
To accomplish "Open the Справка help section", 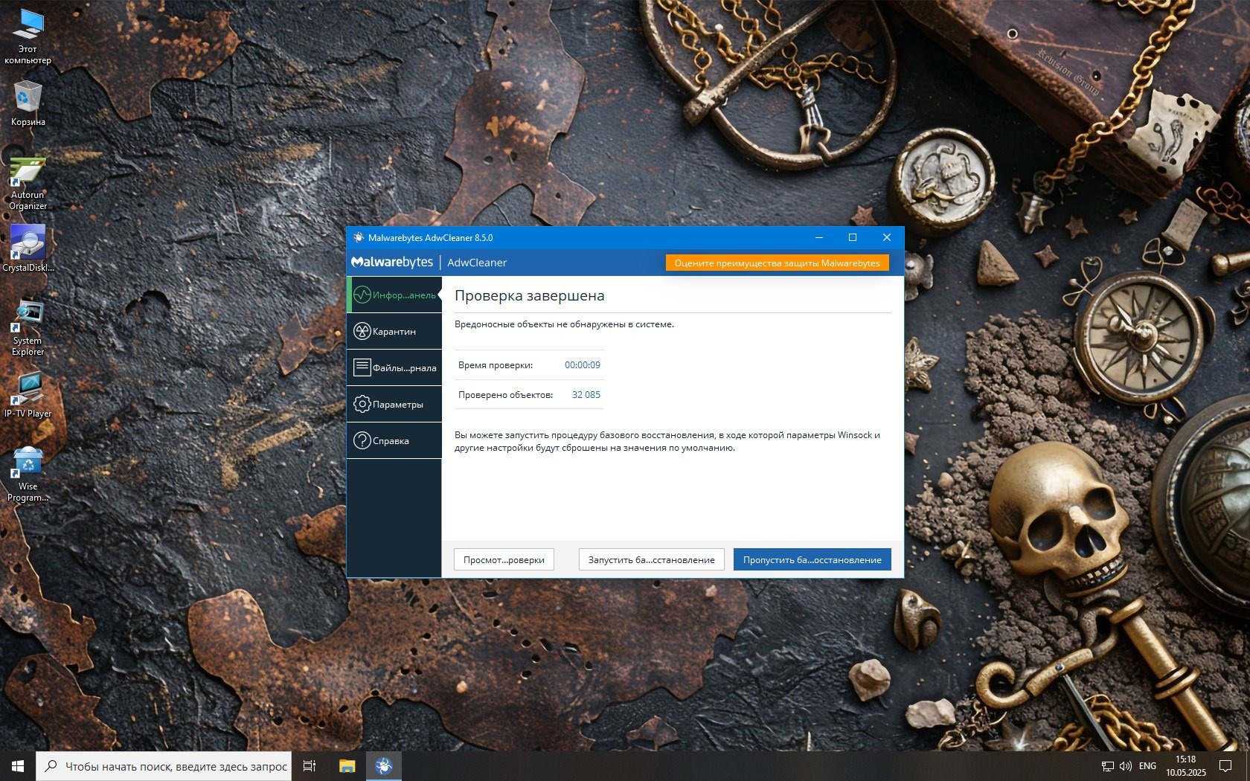I will (394, 440).
